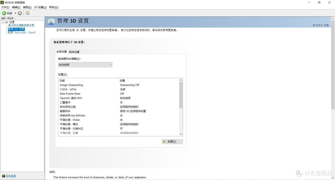Select the Image Sharpening row

(x=118, y=85)
